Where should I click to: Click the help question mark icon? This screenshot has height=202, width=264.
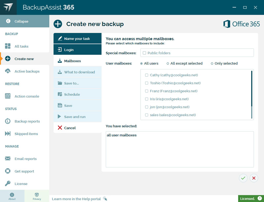point(260,198)
